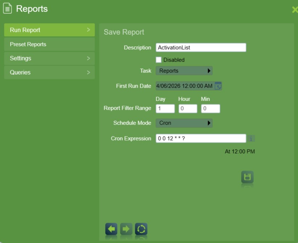This screenshot has width=298, height=243.
Task: Click the refresh circular arrows button
Action: pyautogui.click(x=141, y=229)
